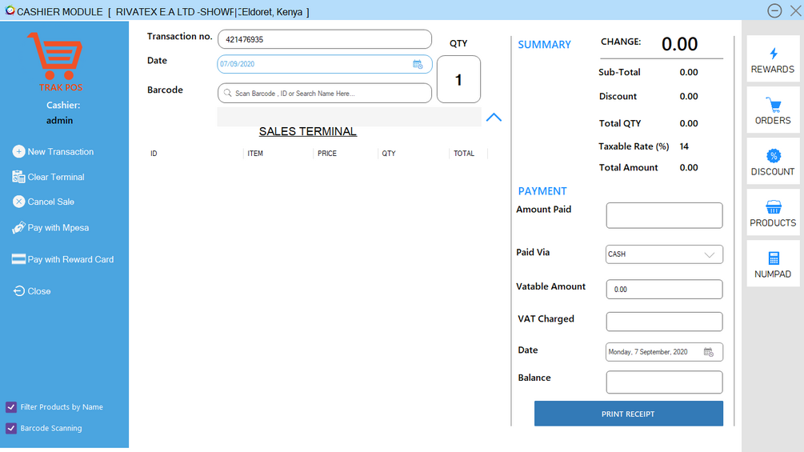Click the CHANGE amount 0.00
804x452 pixels.
[x=679, y=44]
